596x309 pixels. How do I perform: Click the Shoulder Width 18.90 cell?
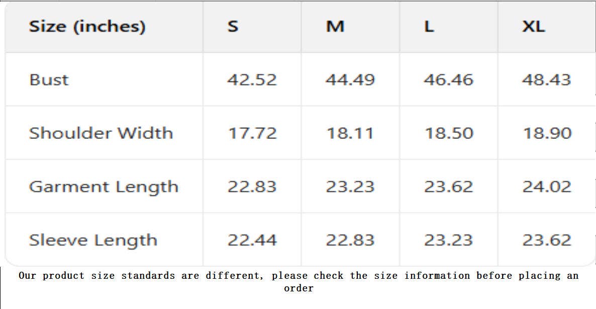pyautogui.click(x=547, y=133)
